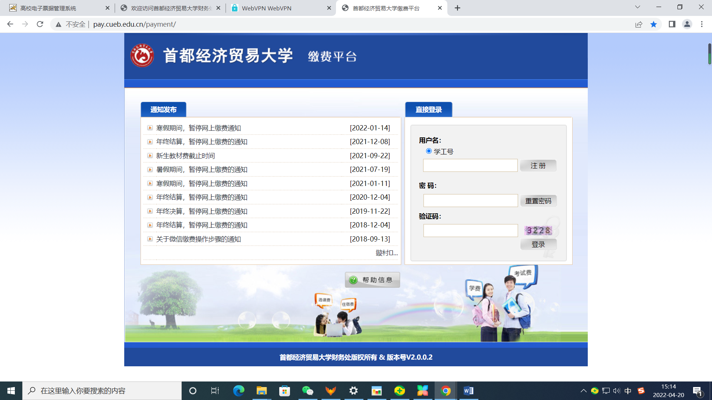This screenshot has height=400, width=712.
Task: Open the notification center icon
Action: tap(698, 391)
